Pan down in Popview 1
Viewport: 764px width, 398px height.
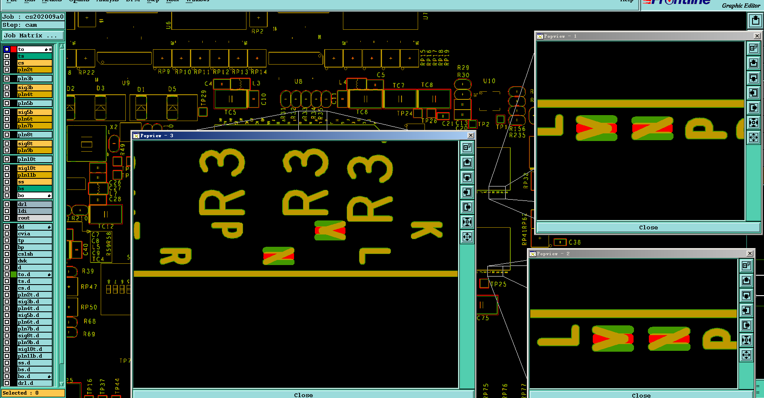pos(753,78)
